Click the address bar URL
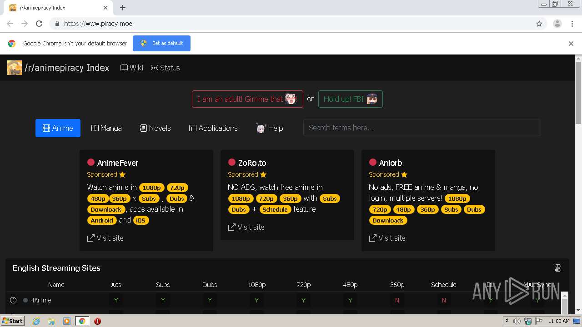 click(x=98, y=24)
